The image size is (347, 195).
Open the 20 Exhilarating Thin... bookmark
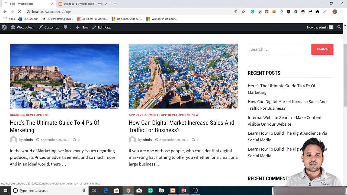(x=57, y=19)
